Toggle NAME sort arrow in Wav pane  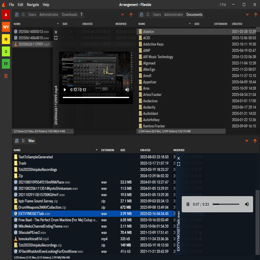click(97, 150)
